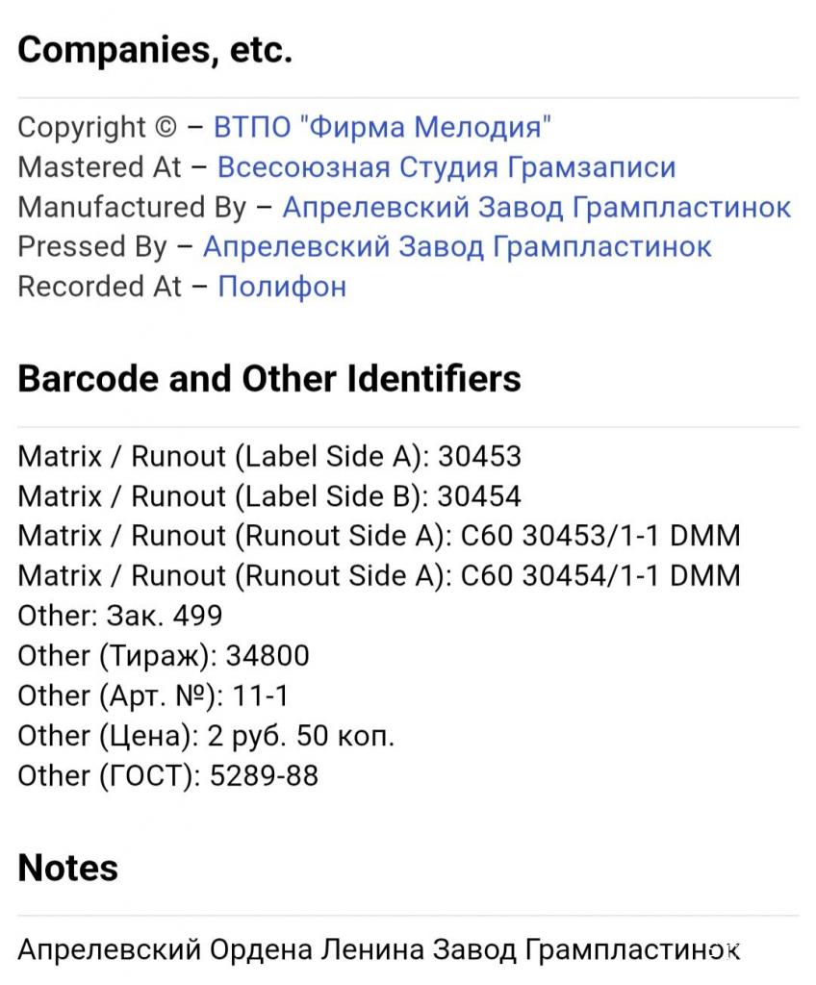Viewport: 816px width, 985px height.
Task: Click the ГОСТ 5289-88 identifier line
Action: 167,776
